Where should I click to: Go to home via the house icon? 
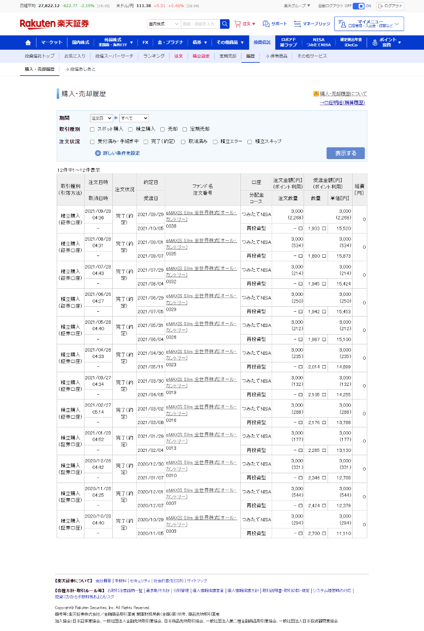[x=28, y=42]
